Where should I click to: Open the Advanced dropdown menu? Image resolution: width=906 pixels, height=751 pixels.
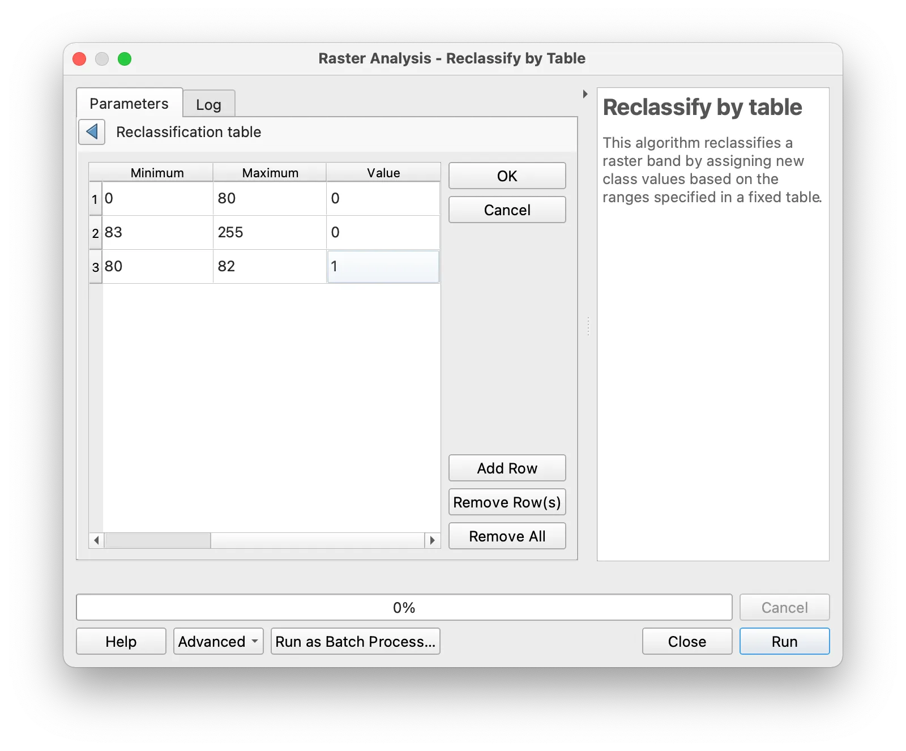[x=218, y=642]
